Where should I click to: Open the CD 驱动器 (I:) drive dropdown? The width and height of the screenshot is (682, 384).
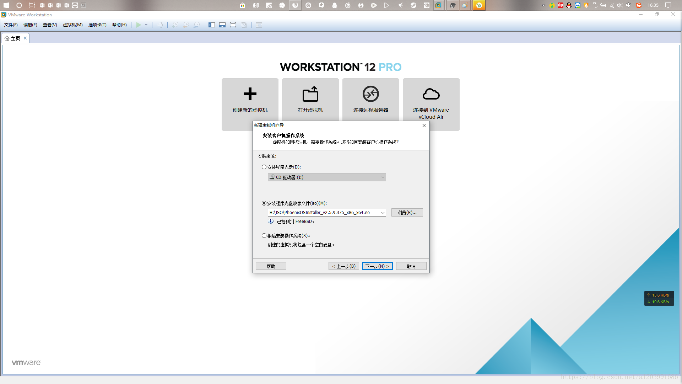pos(327,177)
